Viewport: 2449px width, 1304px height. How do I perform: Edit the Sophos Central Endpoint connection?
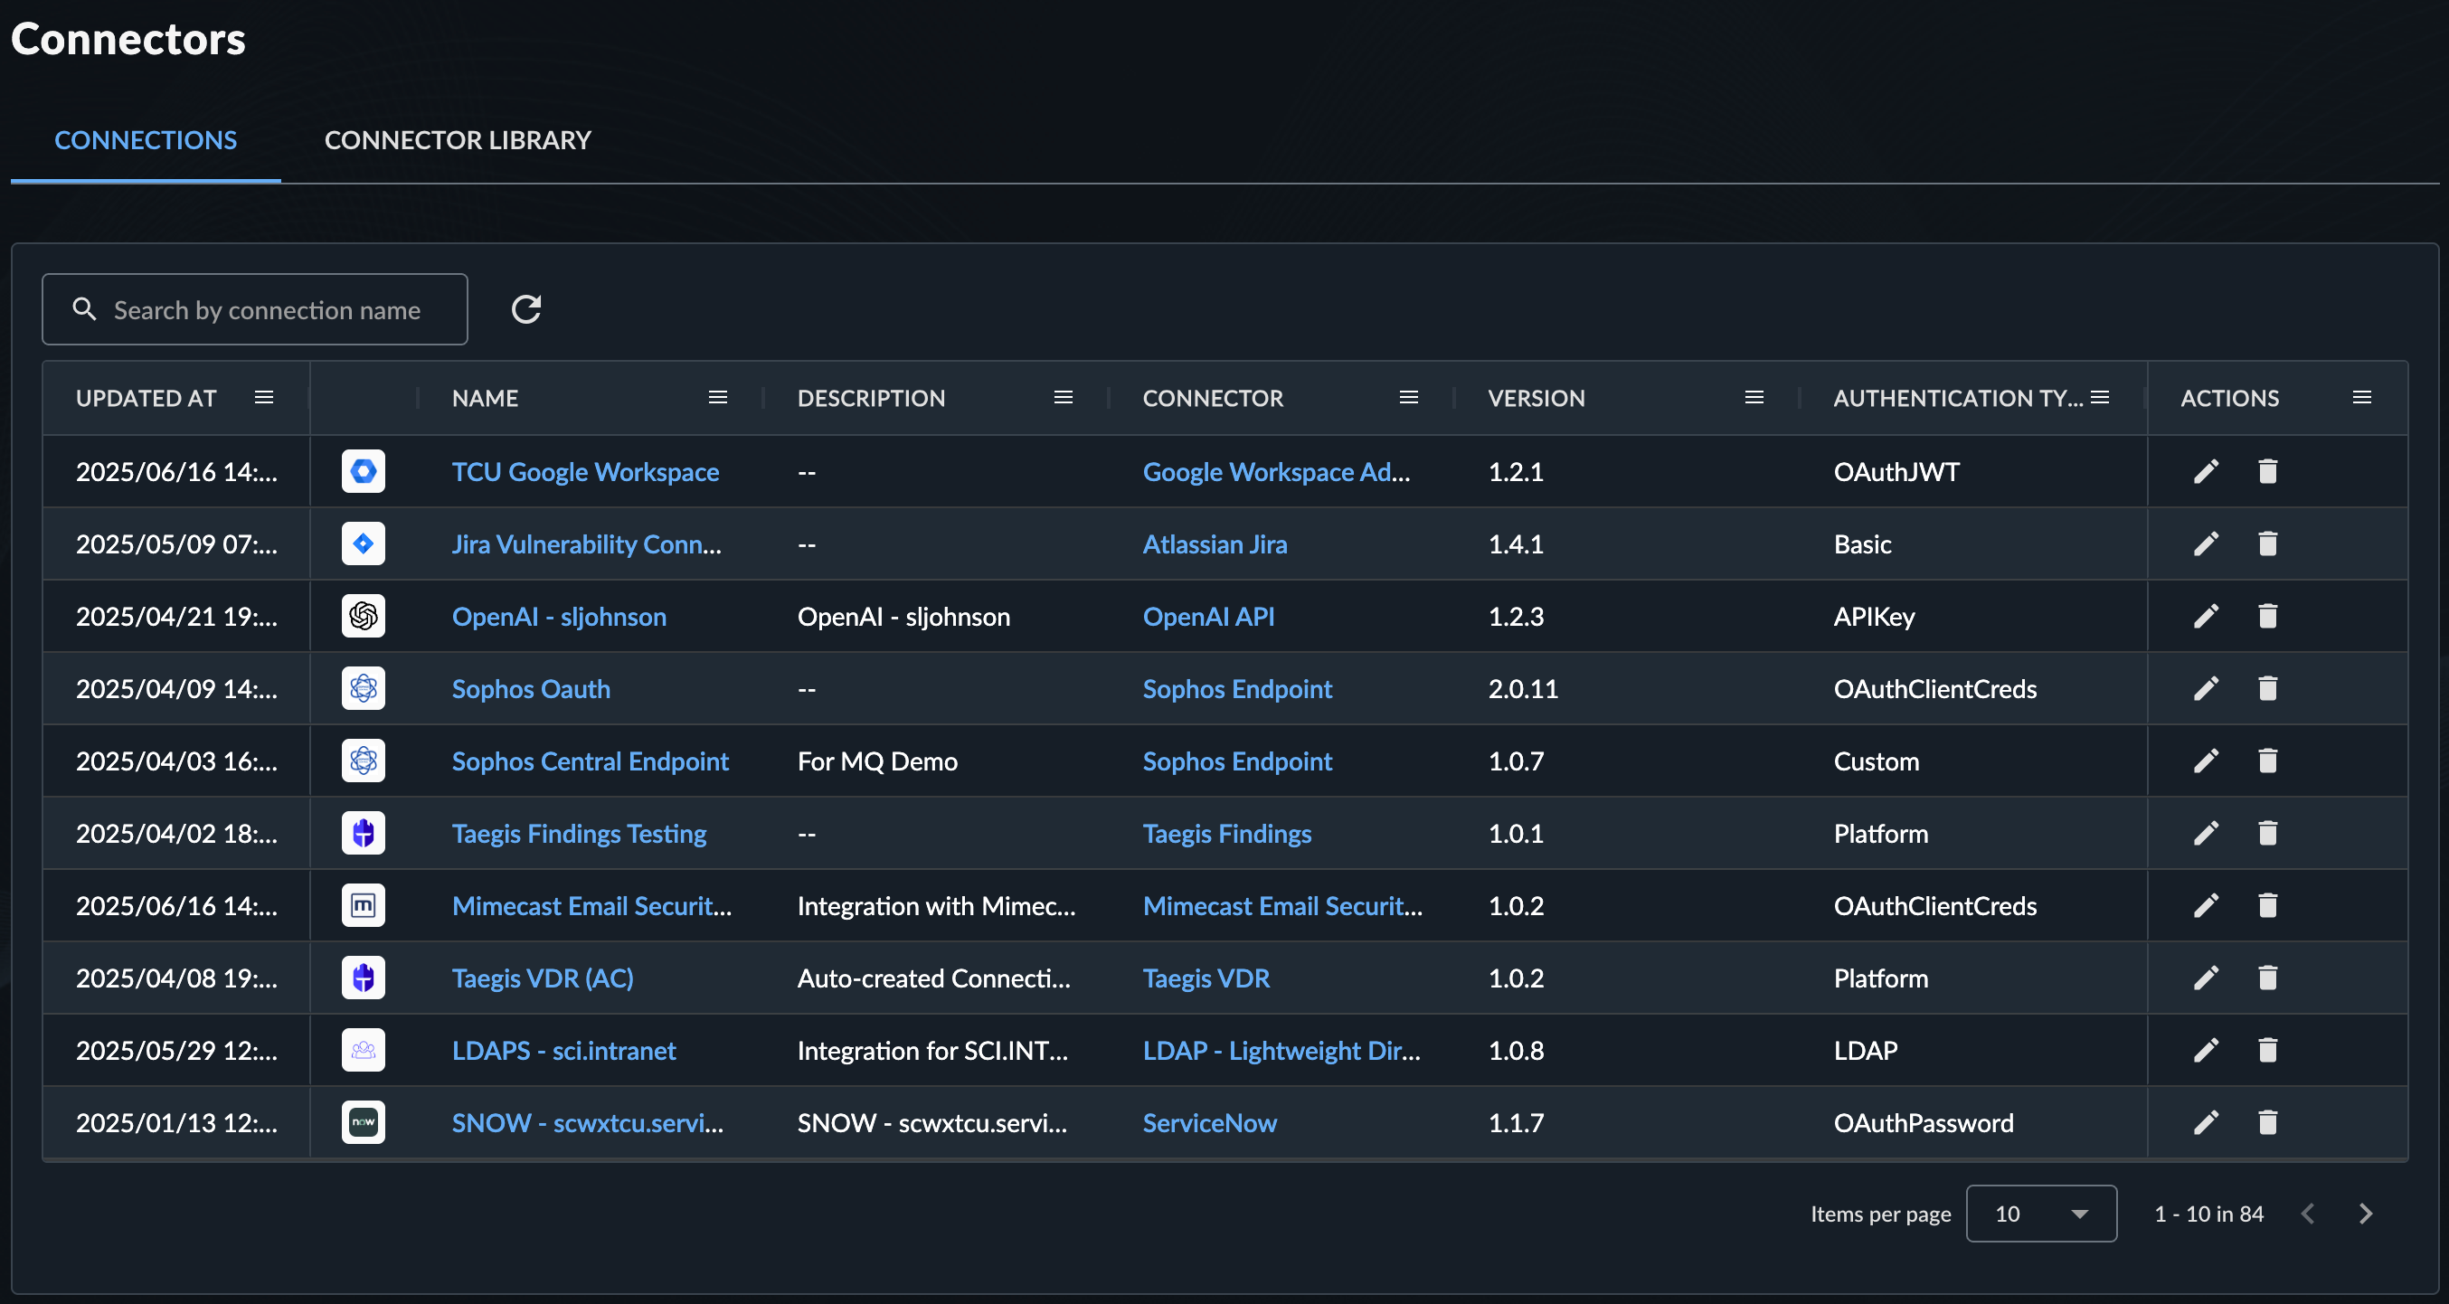pyautogui.click(x=2206, y=761)
